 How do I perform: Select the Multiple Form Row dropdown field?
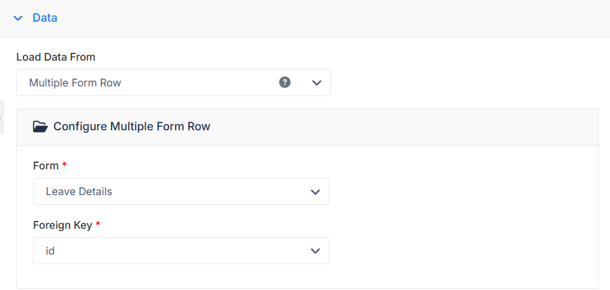(173, 82)
